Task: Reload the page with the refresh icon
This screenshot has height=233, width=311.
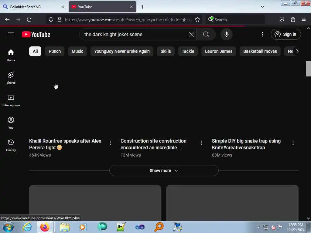Action: [x=29, y=20]
